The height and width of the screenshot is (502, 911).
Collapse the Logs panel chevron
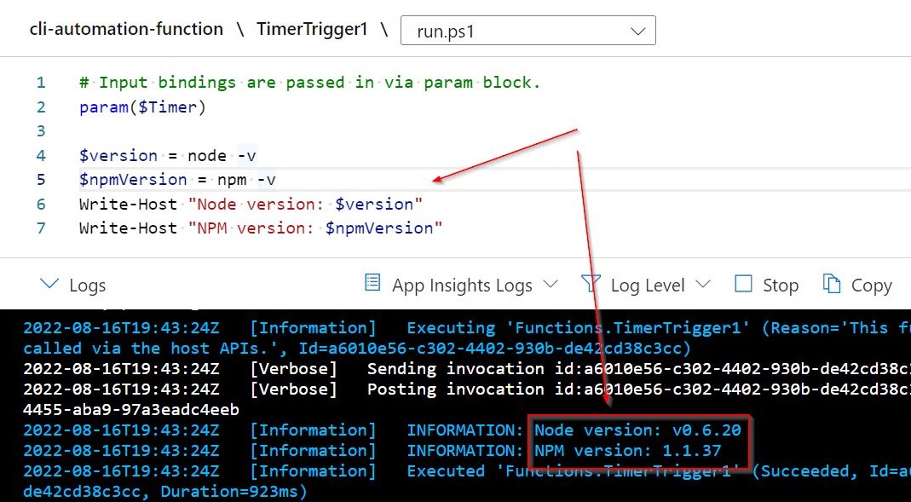point(50,284)
